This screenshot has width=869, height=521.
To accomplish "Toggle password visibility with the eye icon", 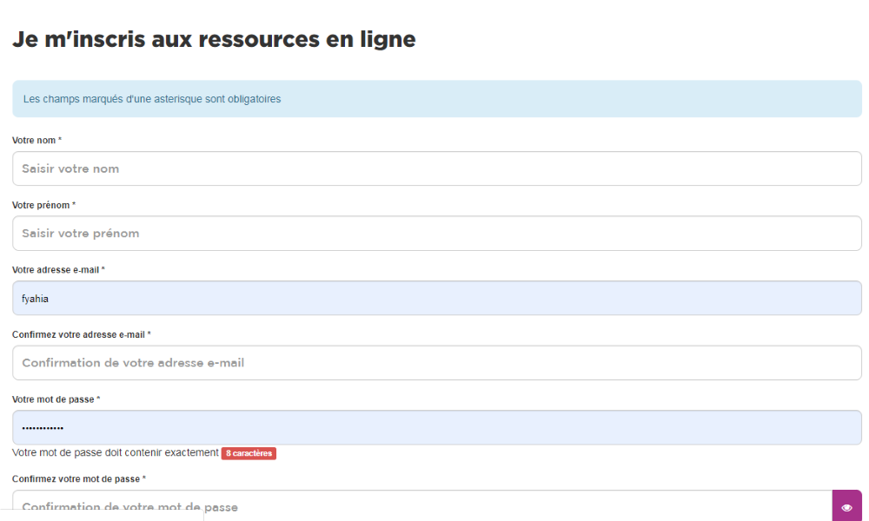I will tap(846, 507).
